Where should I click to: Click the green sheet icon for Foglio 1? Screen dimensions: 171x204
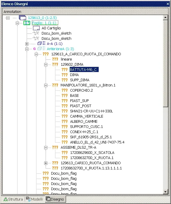27,23
